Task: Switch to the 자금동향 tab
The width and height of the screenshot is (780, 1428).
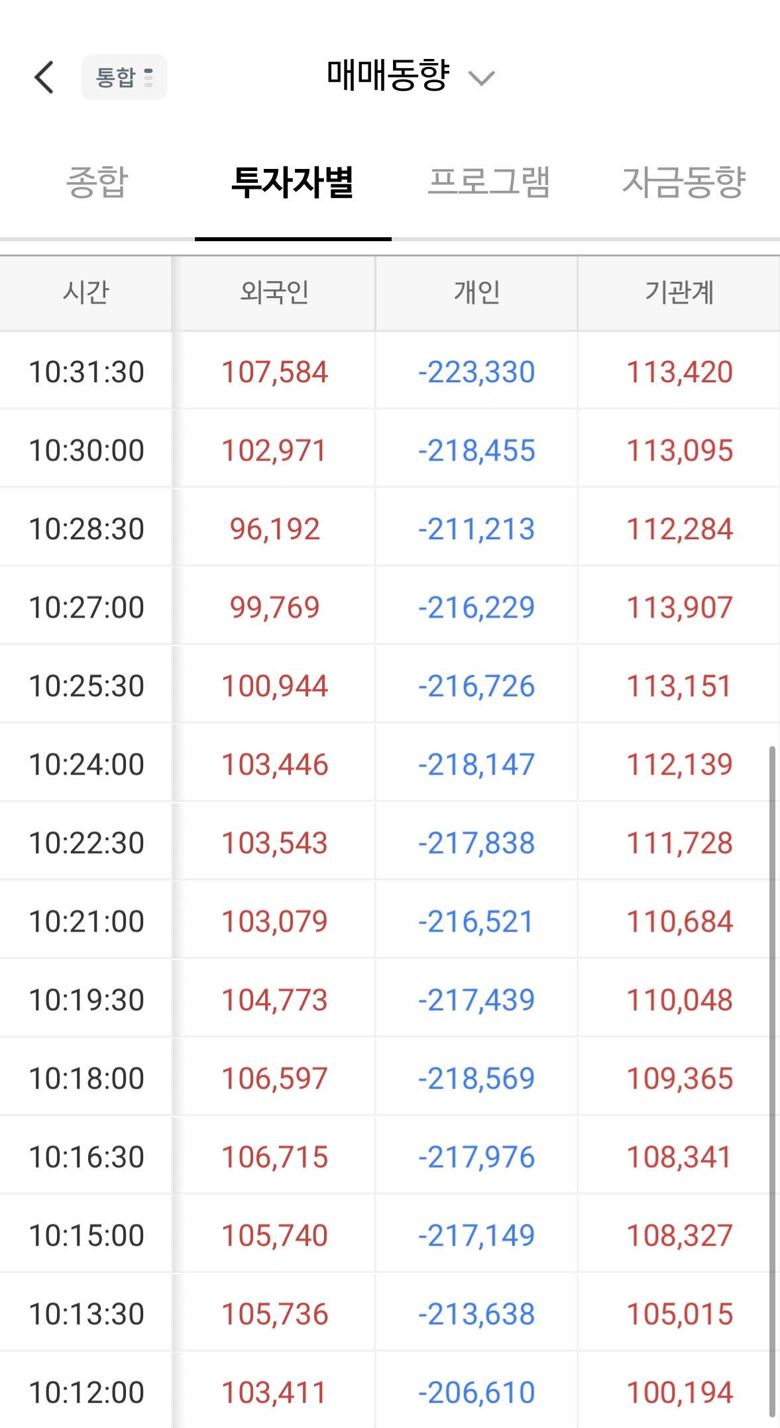Action: coord(684,182)
